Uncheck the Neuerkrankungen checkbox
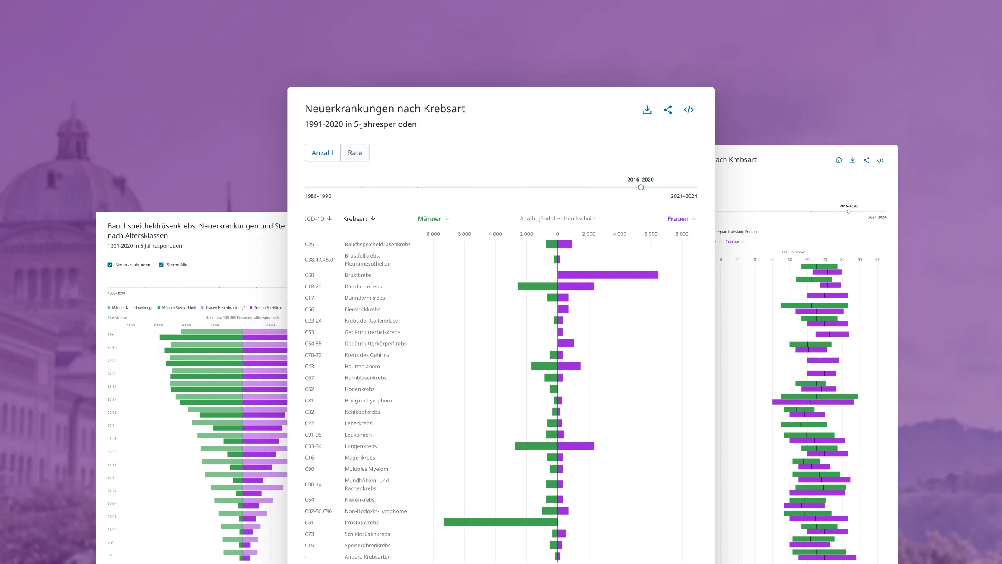The width and height of the screenshot is (1002, 564). tap(110, 265)
